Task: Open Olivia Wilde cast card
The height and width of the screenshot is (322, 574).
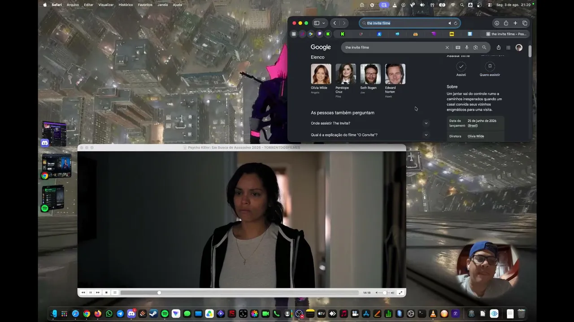Action: click(x=321, y=79)
